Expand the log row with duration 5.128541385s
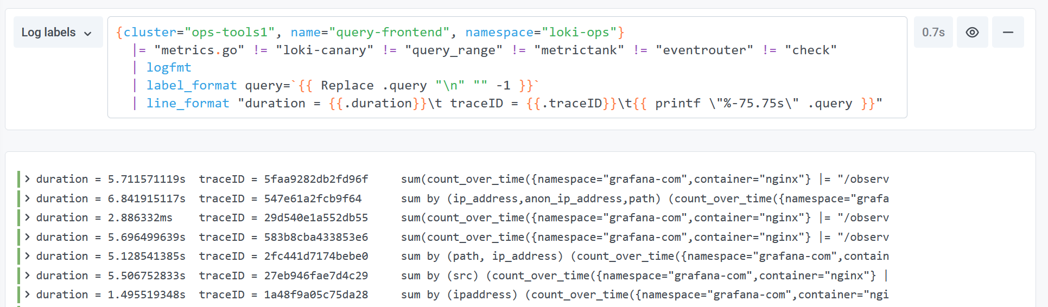This screenshot has width=1048, height=307. click(x=27, y=256)
